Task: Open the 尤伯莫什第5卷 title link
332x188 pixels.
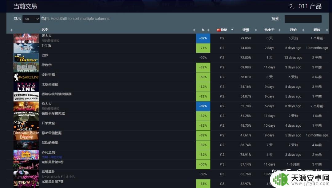Action: click(52, 162)
